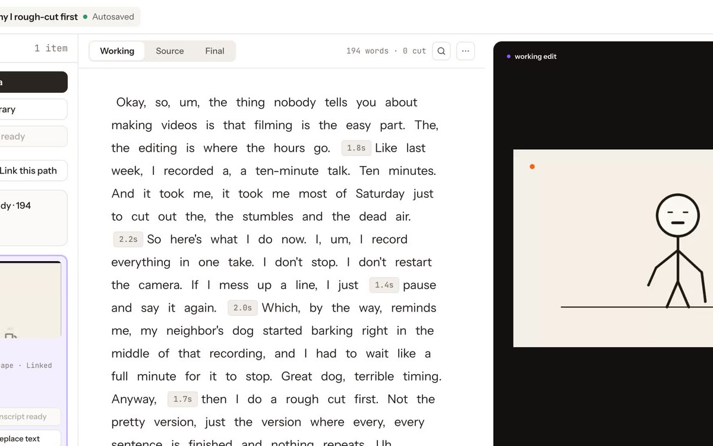
Task: Click the 2.0s pause marker
Action: tap(242, 308)
